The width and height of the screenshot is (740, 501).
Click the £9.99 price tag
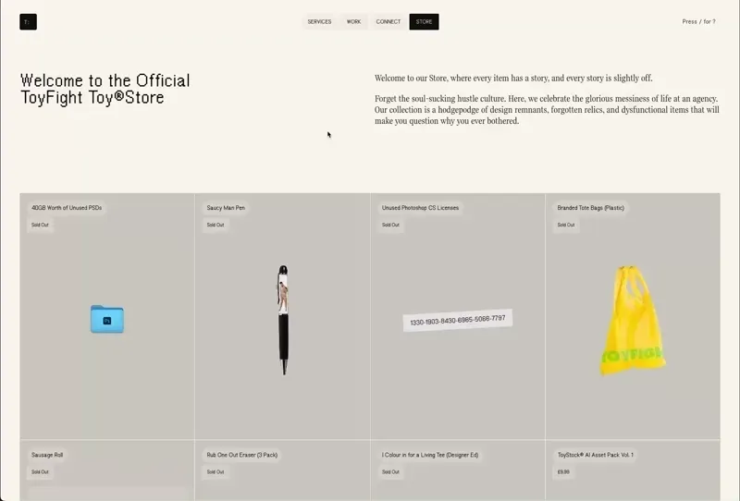[x=563, y=471]
